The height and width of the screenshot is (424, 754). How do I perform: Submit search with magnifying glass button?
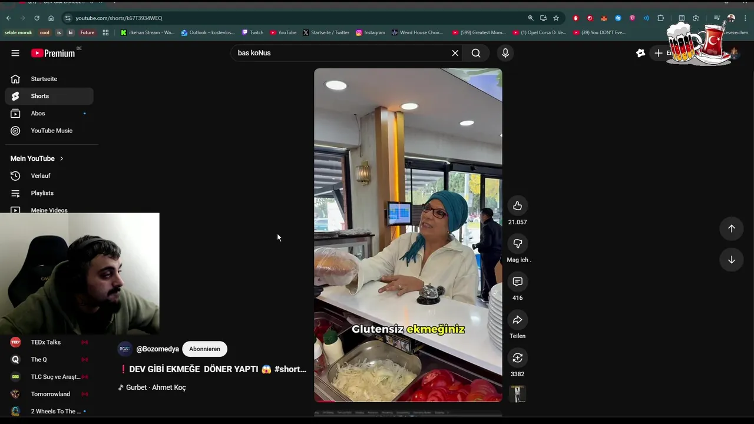(476, 53)
